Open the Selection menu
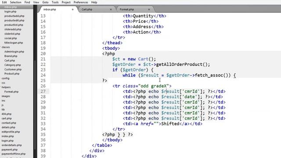The width and height of the screenshot is (281, 158). [x=16, y=2]
